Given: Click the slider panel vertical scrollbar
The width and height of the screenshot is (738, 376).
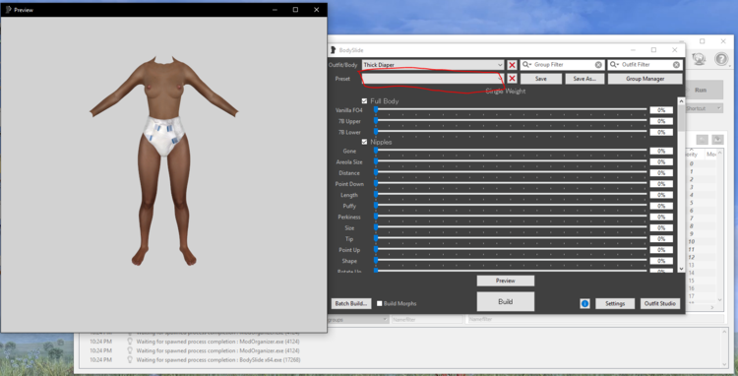Looking at the screenshot, I should 681,184.
